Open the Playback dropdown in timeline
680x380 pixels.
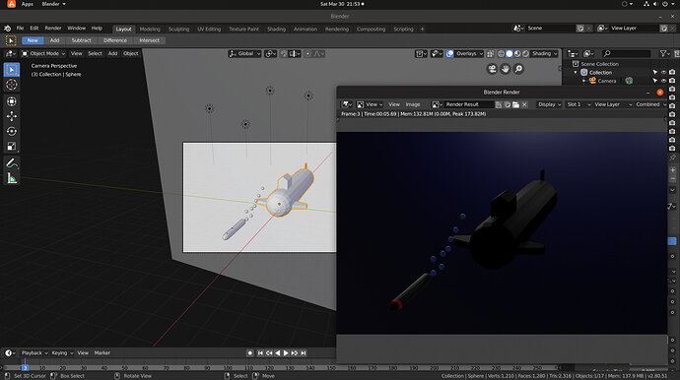34,353
